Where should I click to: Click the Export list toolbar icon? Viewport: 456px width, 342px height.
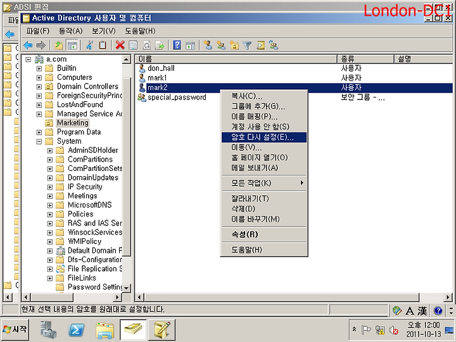[160, 45]
